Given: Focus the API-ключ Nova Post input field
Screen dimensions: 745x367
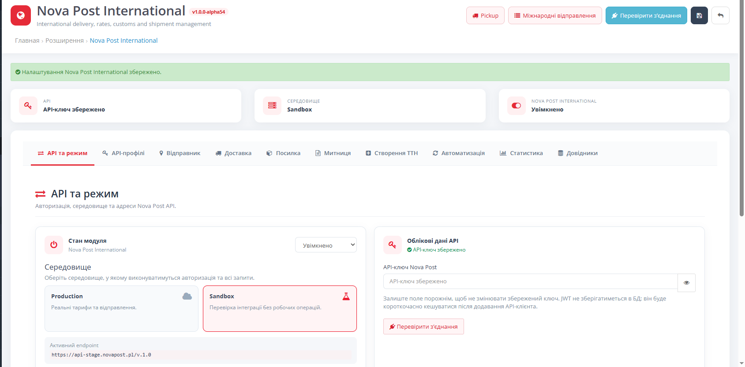Looking at the screenshot, I should click(x=531, y=282).
